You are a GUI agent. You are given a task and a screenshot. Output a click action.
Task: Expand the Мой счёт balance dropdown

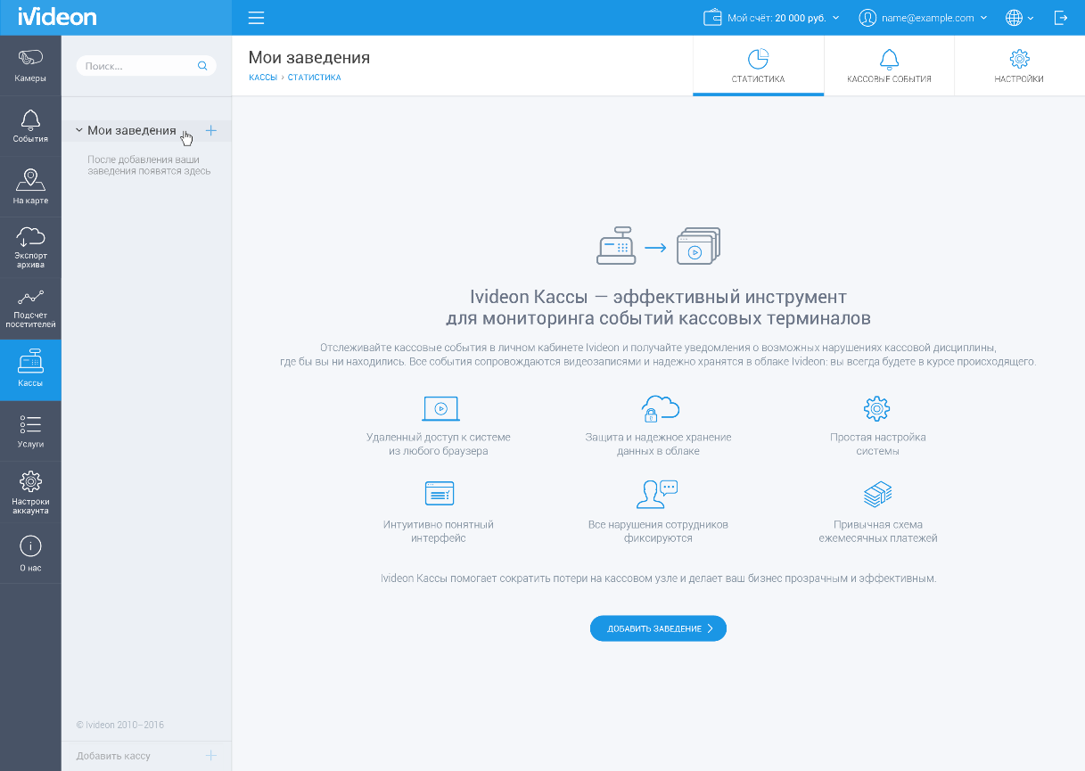pos(835,18)
